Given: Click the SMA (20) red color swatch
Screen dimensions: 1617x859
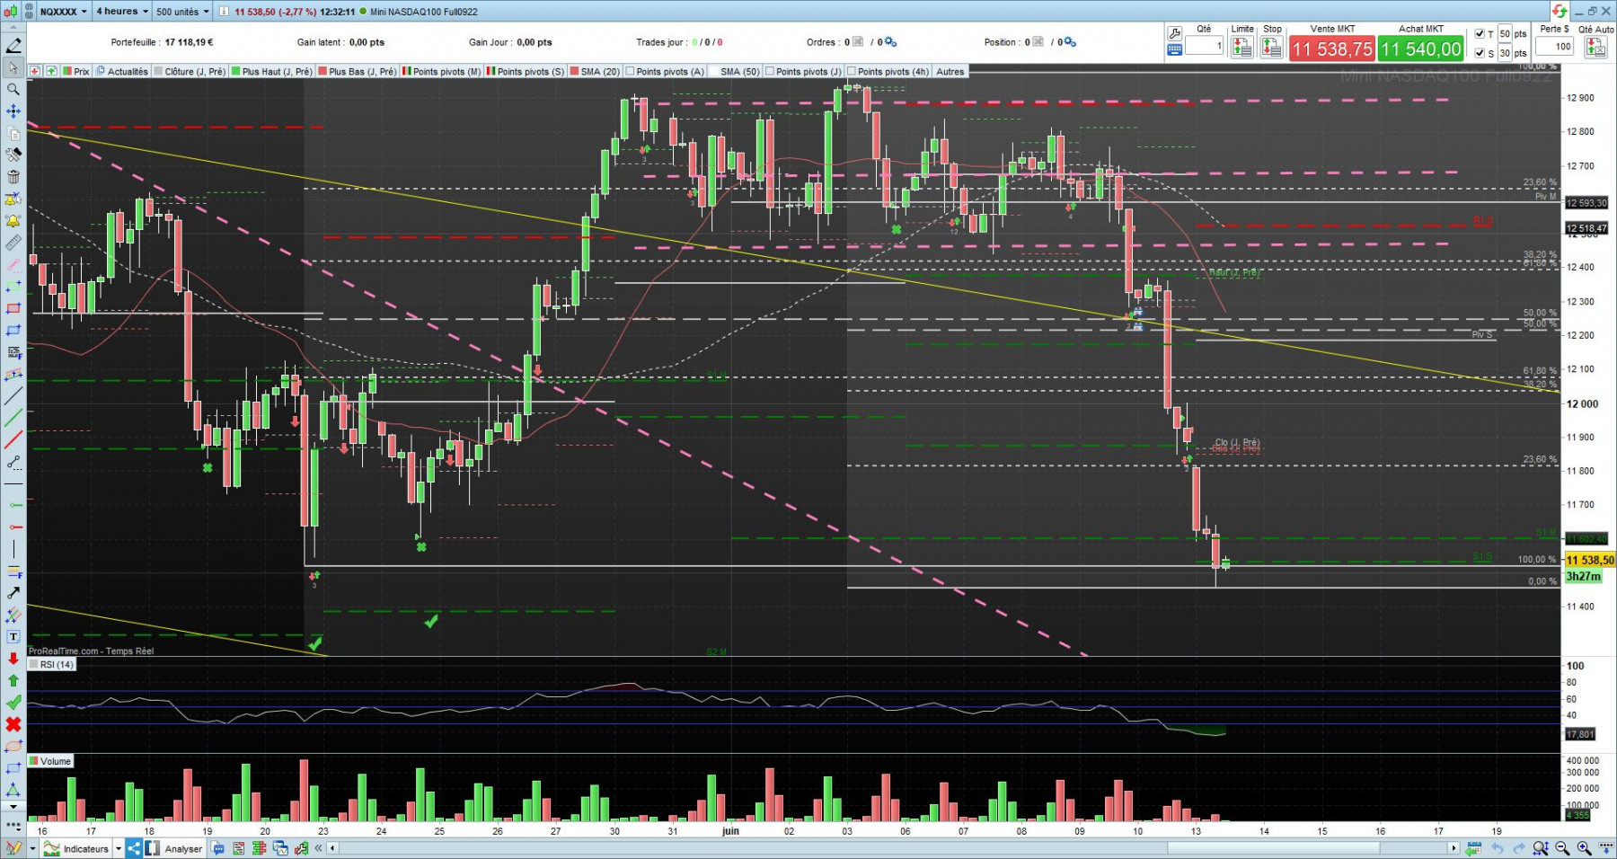Looking at the screenshot, I should pos(574,72).
